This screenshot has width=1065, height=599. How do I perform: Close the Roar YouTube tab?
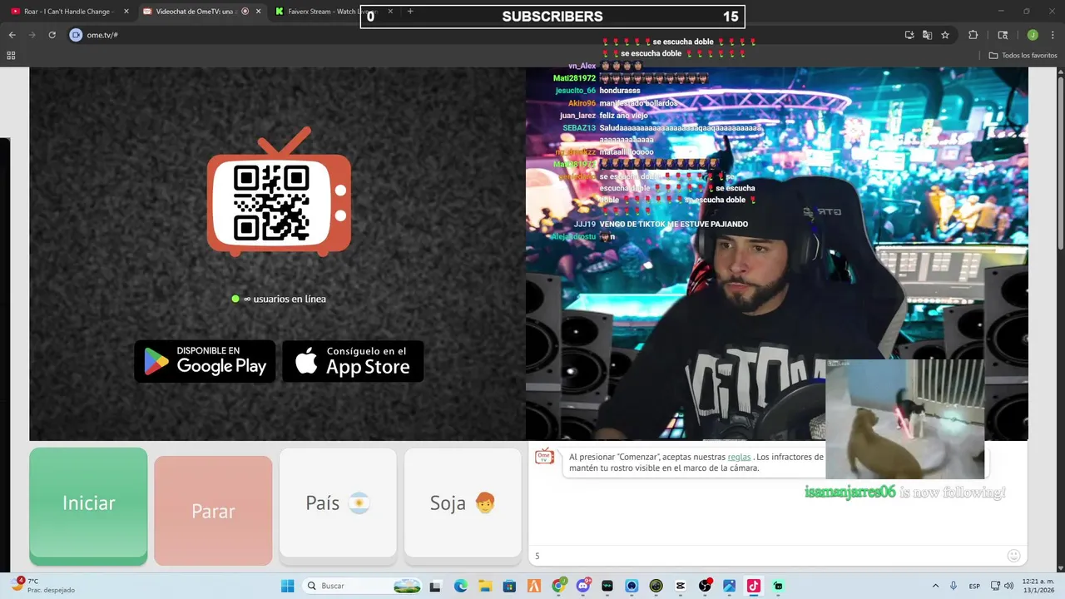(126, 12)
